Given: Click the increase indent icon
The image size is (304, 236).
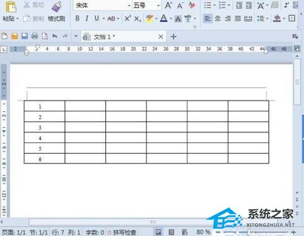Looking at the screenshot, I should (249, 5).
